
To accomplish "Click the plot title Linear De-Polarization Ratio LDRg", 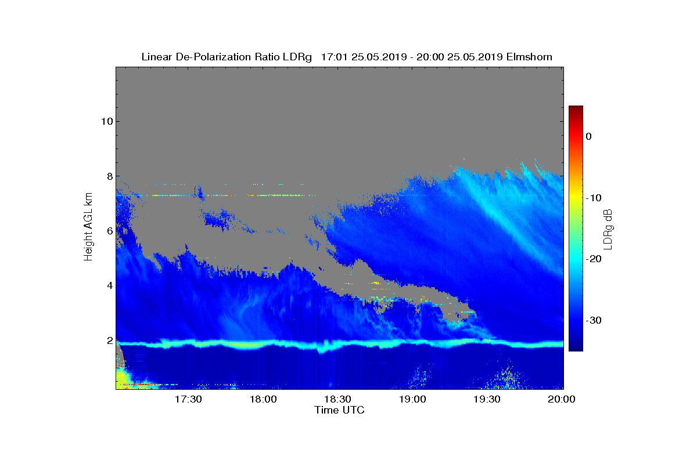I will [228, 57].
